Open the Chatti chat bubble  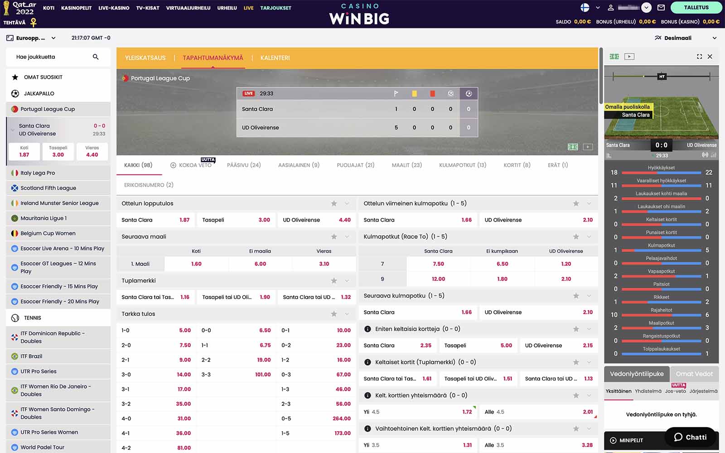tap(690, 437)
